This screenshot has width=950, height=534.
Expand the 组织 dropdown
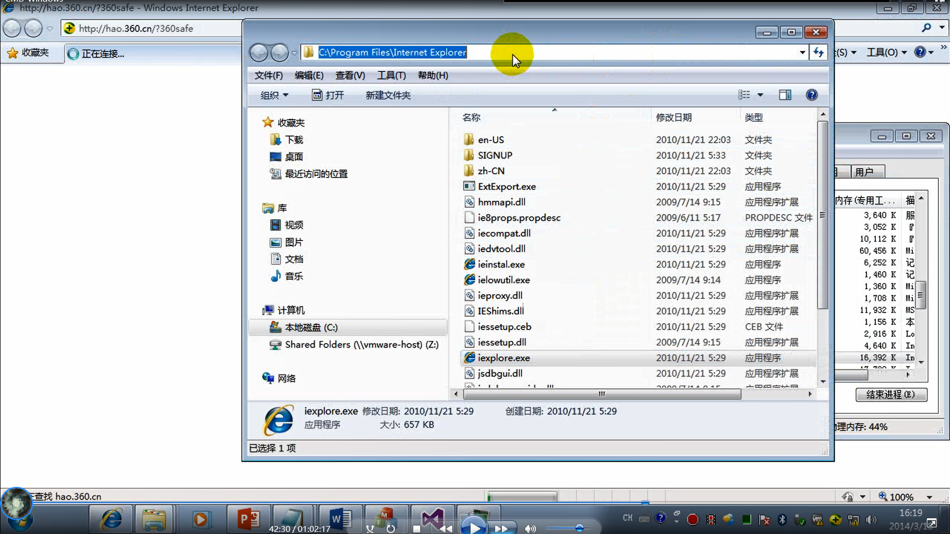[274, 95]
